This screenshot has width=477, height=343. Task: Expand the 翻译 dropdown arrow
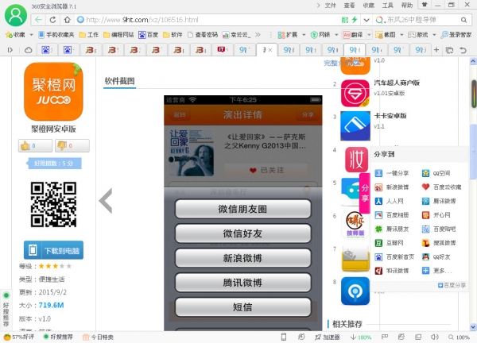(x=369, y=35)
